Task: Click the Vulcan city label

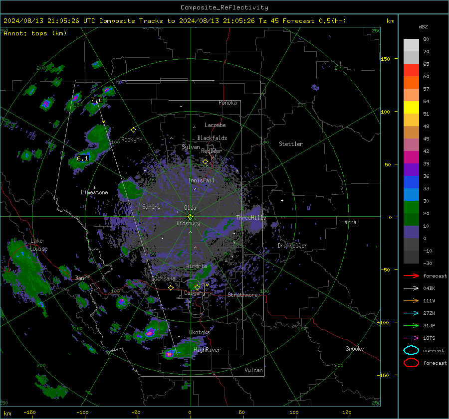Action: [253, 370]
